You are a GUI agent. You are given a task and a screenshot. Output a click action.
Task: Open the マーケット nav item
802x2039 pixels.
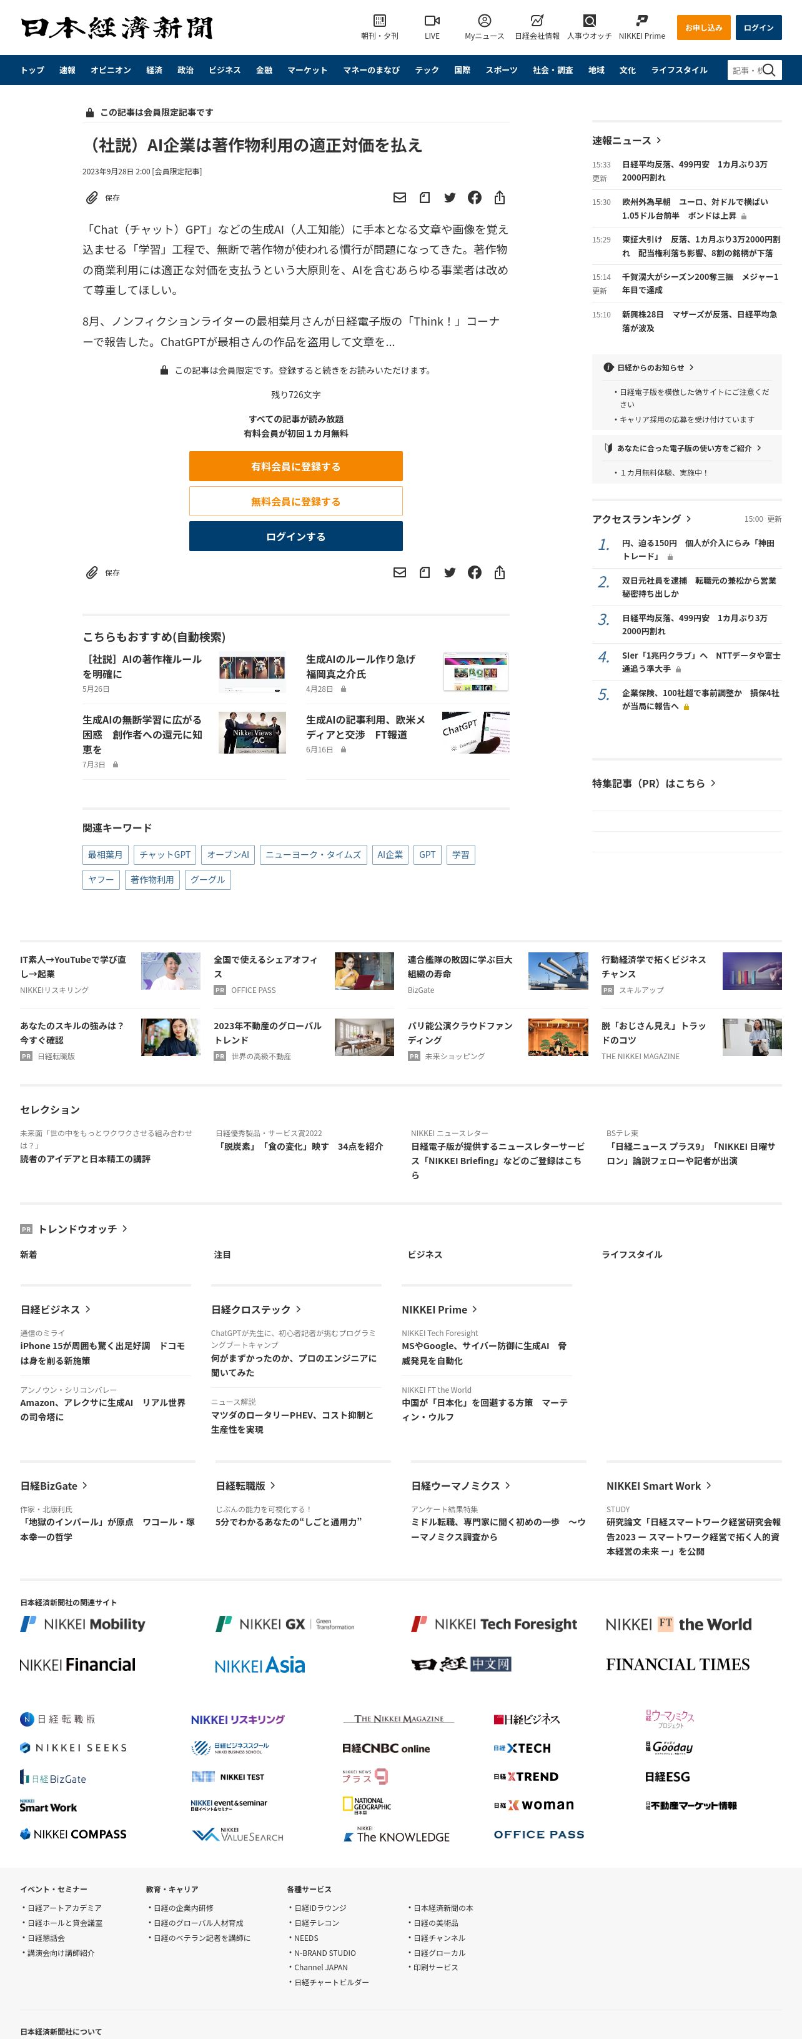tap(307, 69)
